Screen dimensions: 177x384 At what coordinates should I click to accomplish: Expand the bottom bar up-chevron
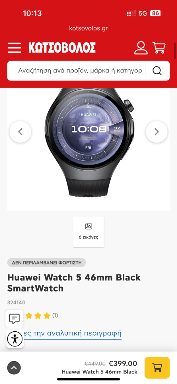tap(14, 368)
